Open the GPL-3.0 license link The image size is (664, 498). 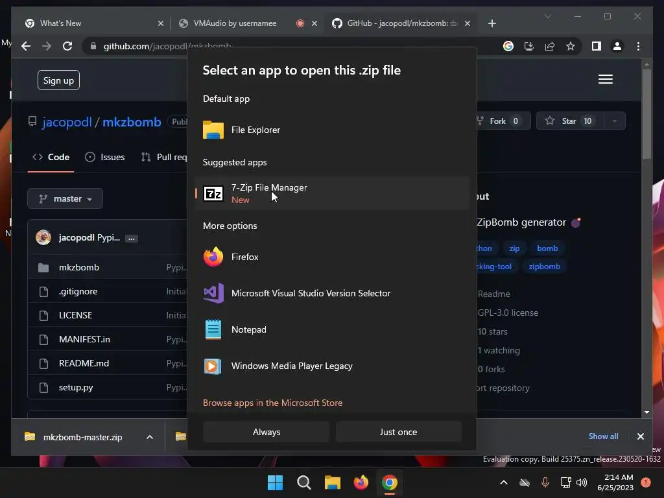(x=508, y=313)
